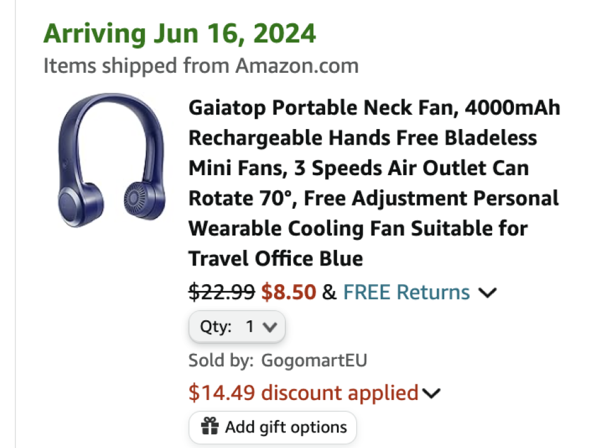Viewport: 598px width, 448px height.
Task: Open the Qty dropdown
Action: pos(237,326)
